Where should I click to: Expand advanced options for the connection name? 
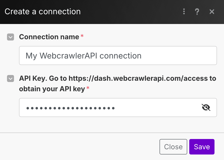pos(10,37)
